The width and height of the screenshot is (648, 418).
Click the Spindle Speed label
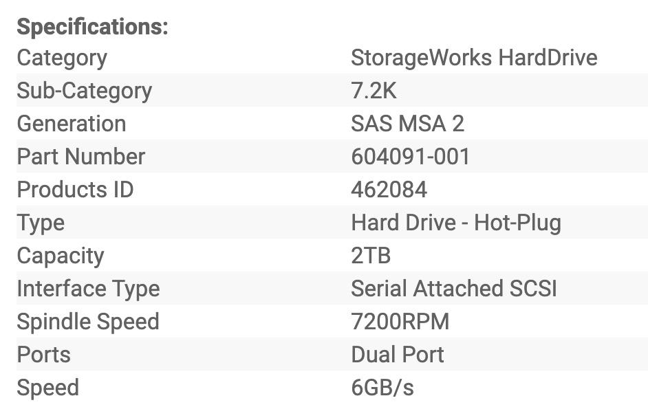tap(88, 322)
